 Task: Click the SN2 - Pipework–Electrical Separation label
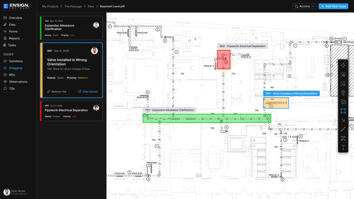coord(242,46)
